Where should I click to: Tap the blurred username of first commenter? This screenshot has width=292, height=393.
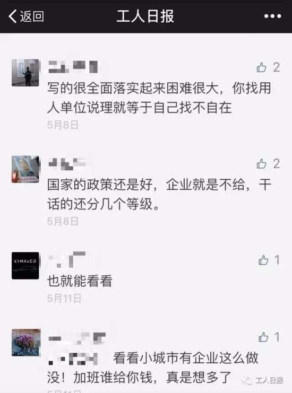(73, 67)
